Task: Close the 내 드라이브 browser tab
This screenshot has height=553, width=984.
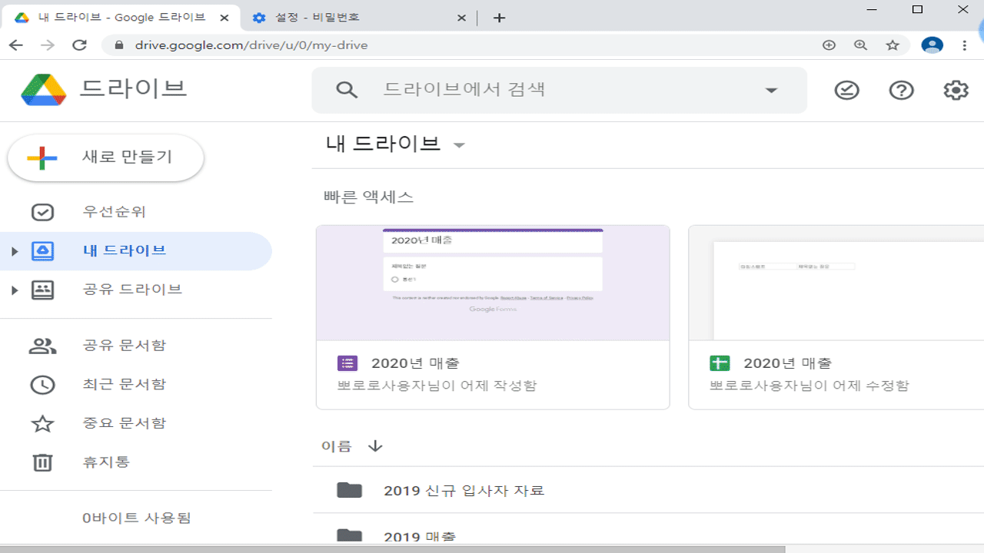Action: 224,18
